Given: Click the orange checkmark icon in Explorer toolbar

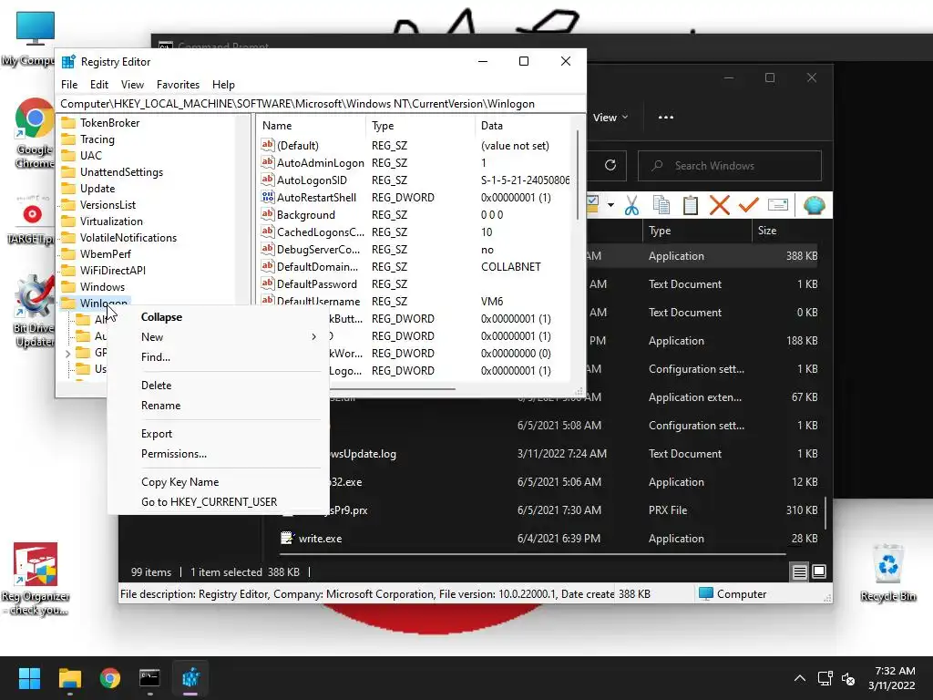Looking at the screenshot, I should point(749,205).
